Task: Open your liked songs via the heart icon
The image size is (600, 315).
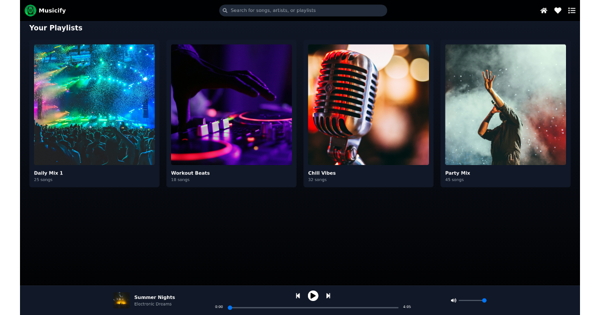Action: pyautogui.click(x=557, y=10)
